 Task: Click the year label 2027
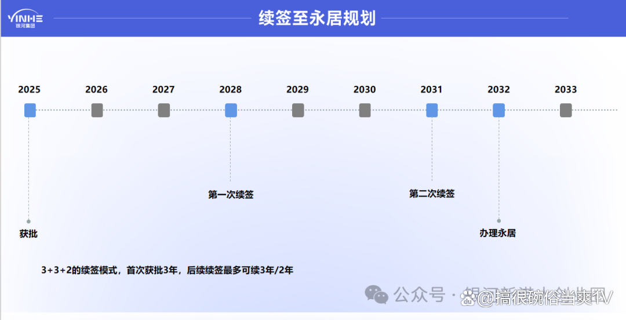[x=163, y=89]
